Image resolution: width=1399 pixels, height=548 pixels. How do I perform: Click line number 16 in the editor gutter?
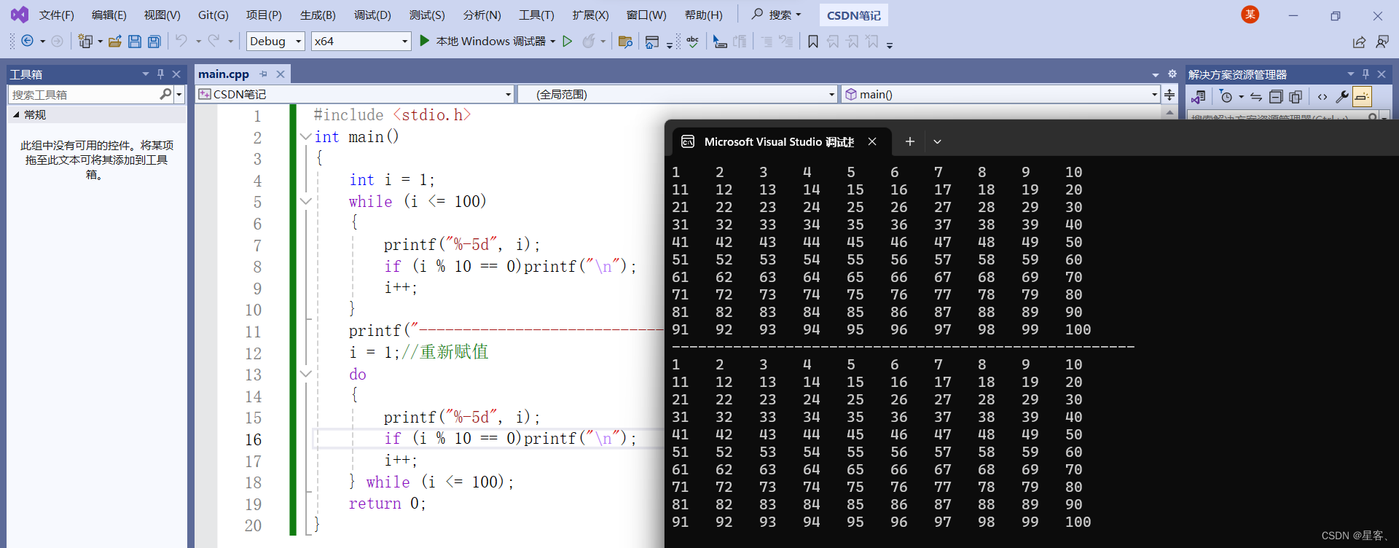[254, 439]
